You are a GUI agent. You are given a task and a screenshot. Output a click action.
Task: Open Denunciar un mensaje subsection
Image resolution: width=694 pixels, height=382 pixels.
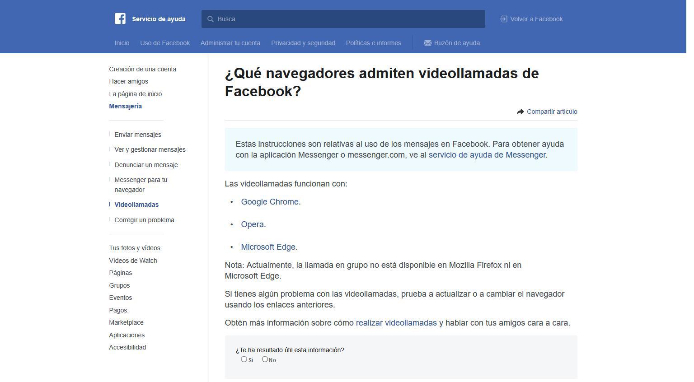pos(146,165)
